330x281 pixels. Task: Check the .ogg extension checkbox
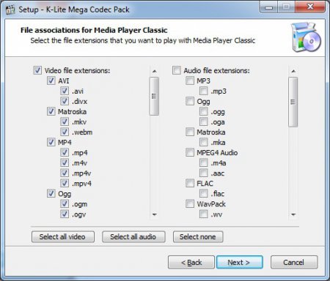204,111
